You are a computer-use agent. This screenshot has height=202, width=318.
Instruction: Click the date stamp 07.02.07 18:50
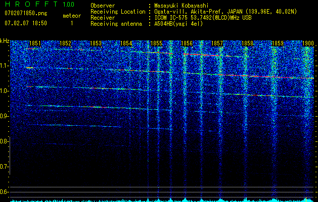[x=26, y=23]
